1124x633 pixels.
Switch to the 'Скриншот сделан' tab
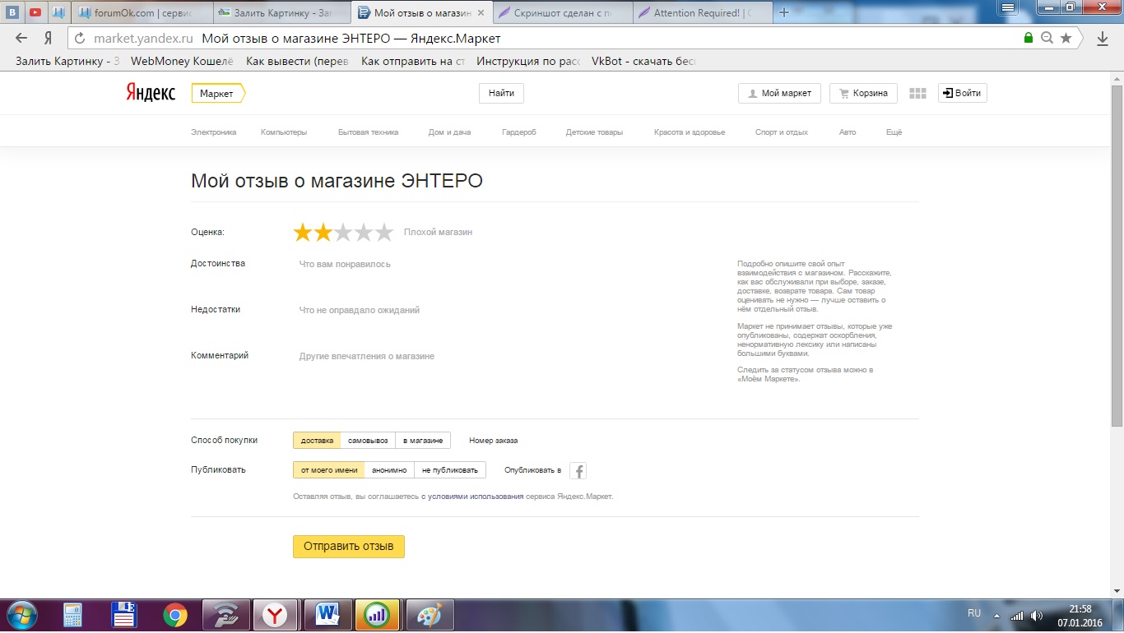pos(564,13)
